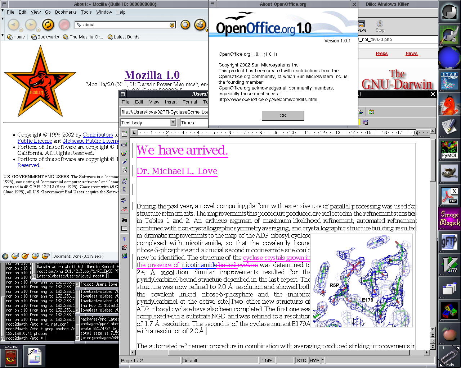This screenshot has height=368, width=461.
Task: Toggle nonprinting characters paragraph mark icon
Action: [x=124, y=239]
